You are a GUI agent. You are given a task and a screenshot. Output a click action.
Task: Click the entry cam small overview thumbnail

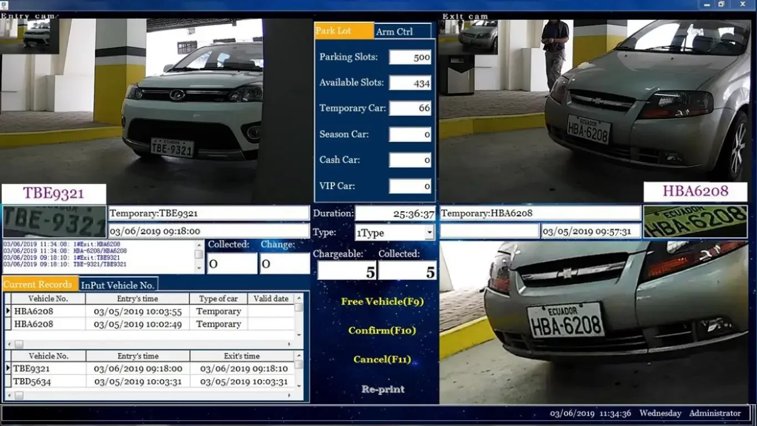[30, 37]
